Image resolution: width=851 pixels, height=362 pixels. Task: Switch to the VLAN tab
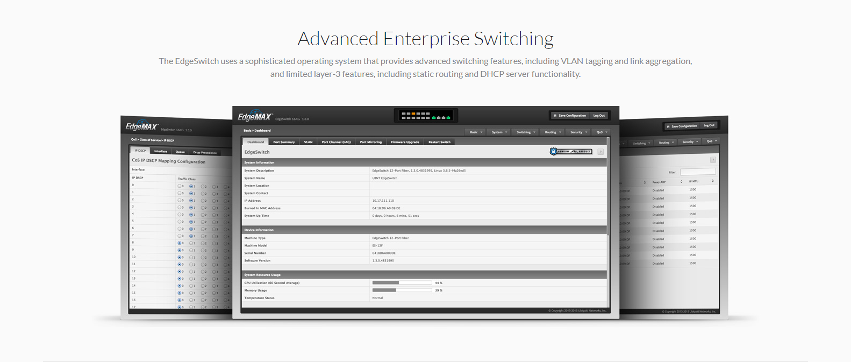pos(308,142)
